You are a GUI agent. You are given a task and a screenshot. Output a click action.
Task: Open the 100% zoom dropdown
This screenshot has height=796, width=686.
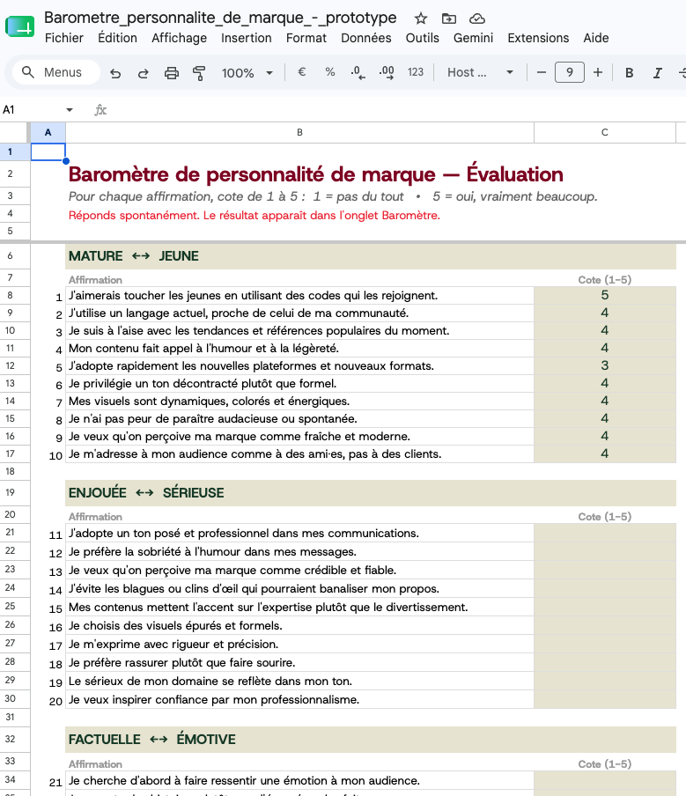(247, 72)
